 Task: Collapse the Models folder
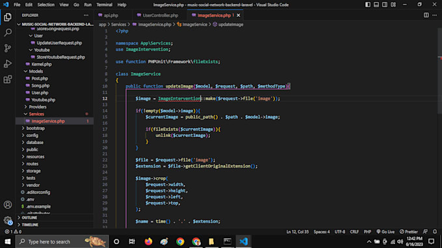36,71
